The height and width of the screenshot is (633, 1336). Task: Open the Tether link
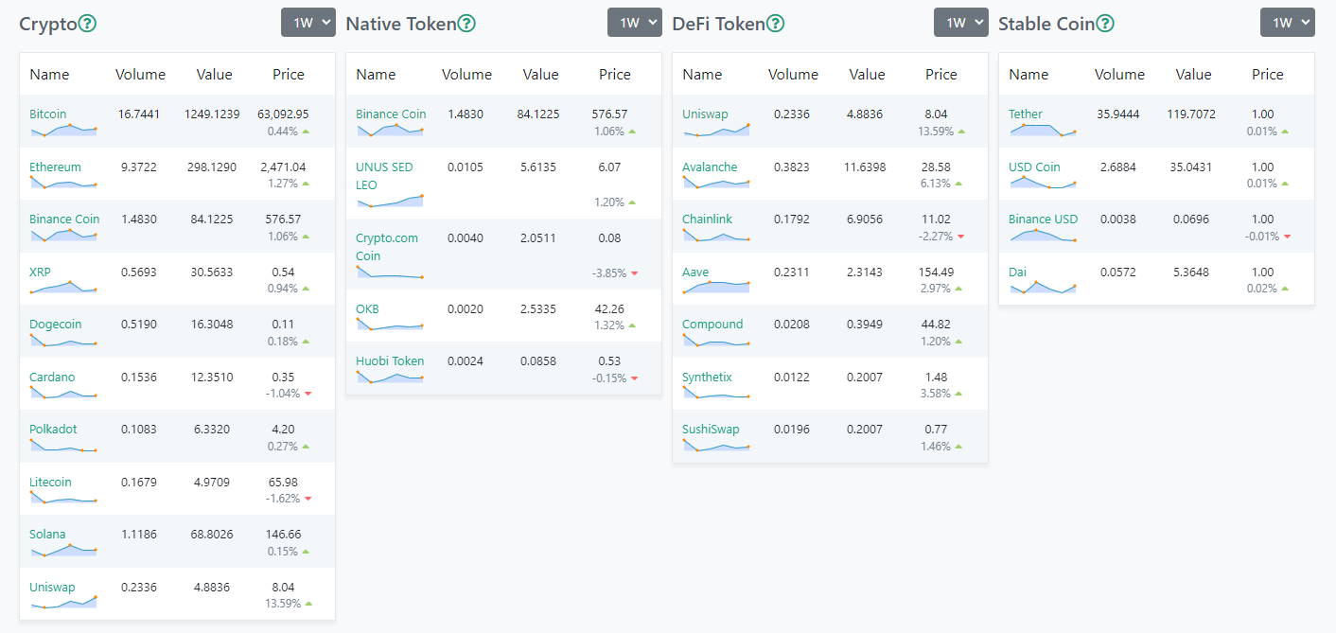tap(1026, 114)
